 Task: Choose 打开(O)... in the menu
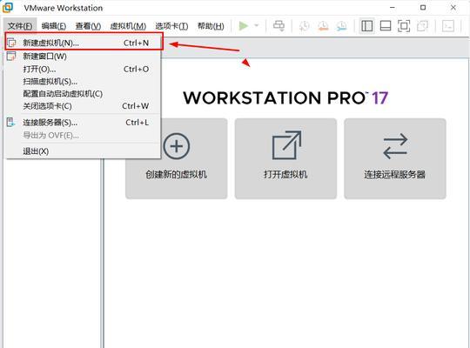coord(83,69)
